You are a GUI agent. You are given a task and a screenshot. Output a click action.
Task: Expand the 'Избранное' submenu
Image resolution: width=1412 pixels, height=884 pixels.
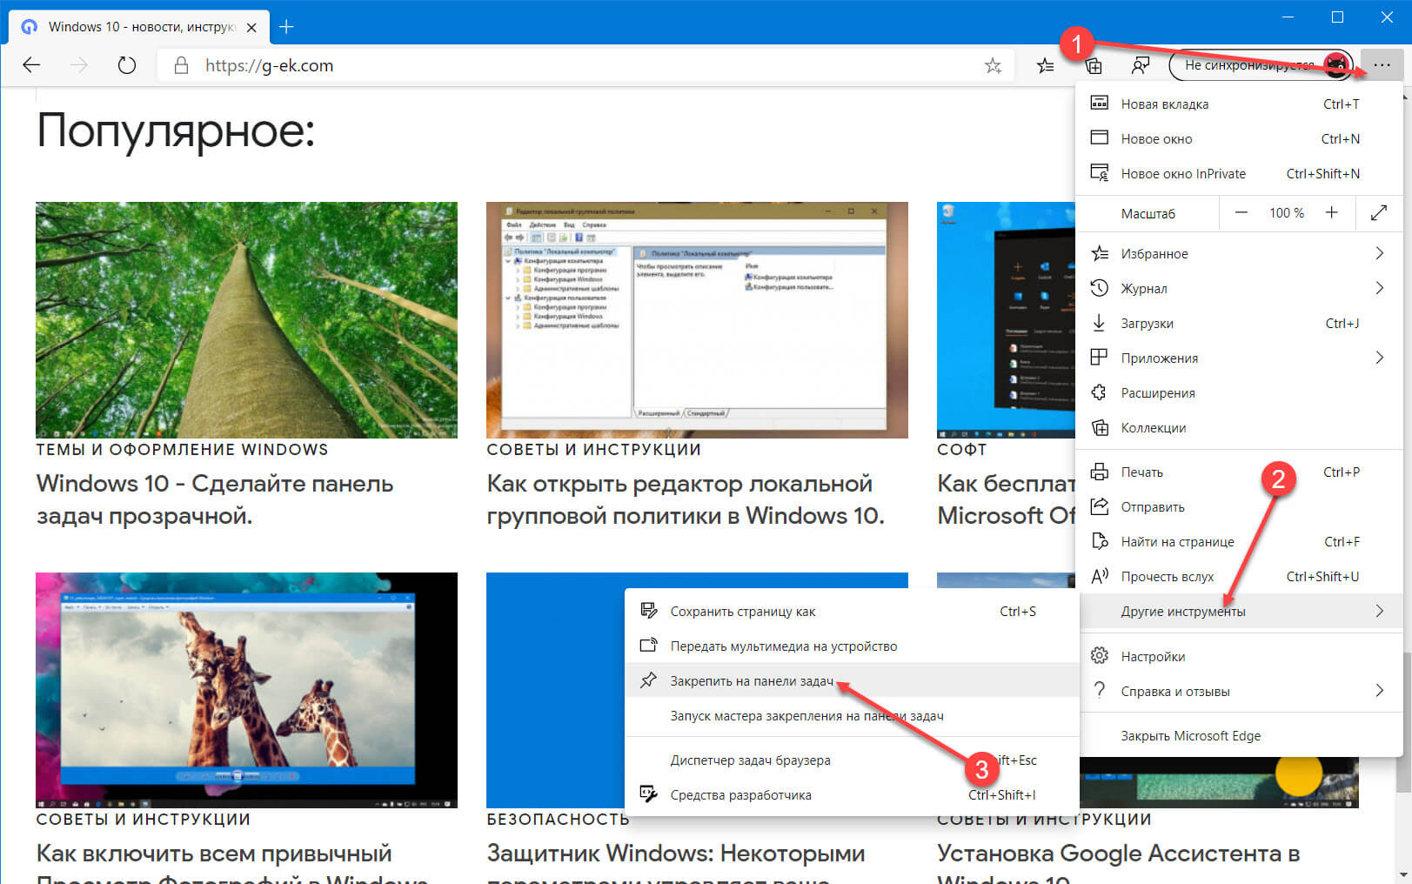tap(1239, 253)
